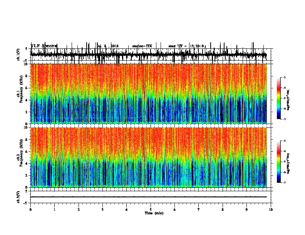Click the ch.2 spectrogram color scale bar
Viewport: 305px width, 235px height.
(279, 162)
